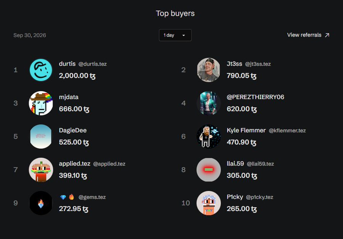Click rank number 10
343x239 pixels.
[186, 203]
